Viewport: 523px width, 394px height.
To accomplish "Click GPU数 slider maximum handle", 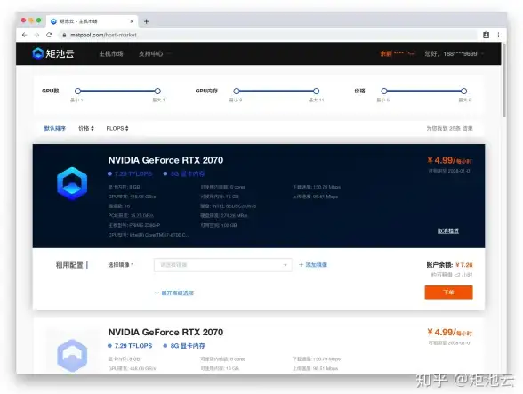I will pos(157,91).
